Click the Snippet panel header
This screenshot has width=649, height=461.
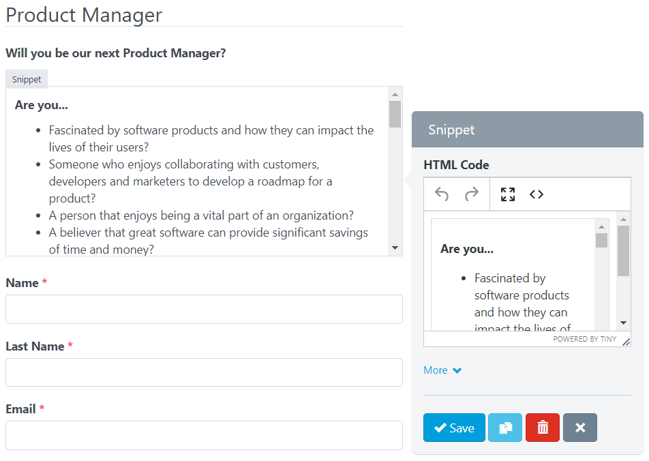(527, 130)
